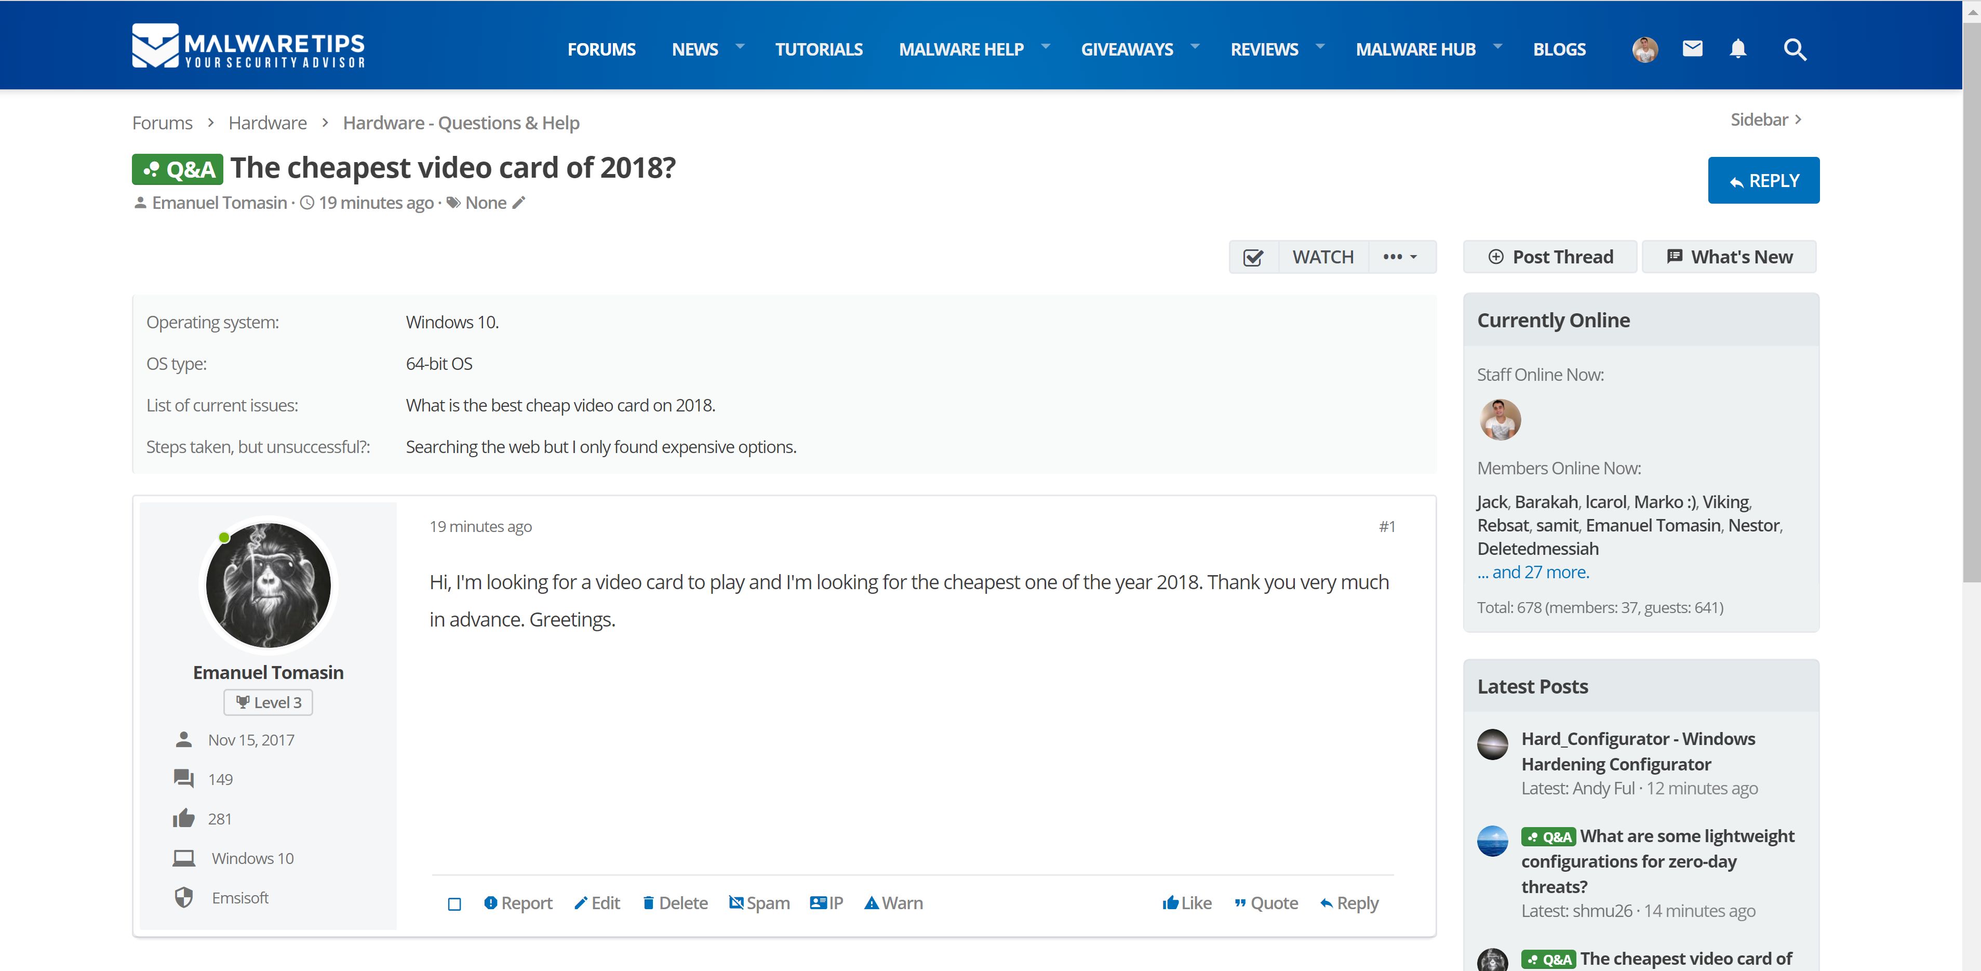Open Emanuel Tomasin's monkey avatar thumbnail
The width and height of the screenshot is (1981, 971).
pyautogui.click(x=269, y=585)
